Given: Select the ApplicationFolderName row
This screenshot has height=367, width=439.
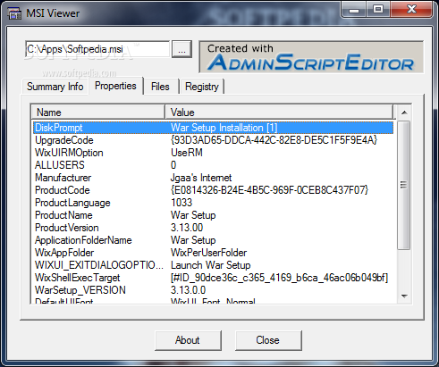Looking at the screenshot, I should click(x=213, y=240).
